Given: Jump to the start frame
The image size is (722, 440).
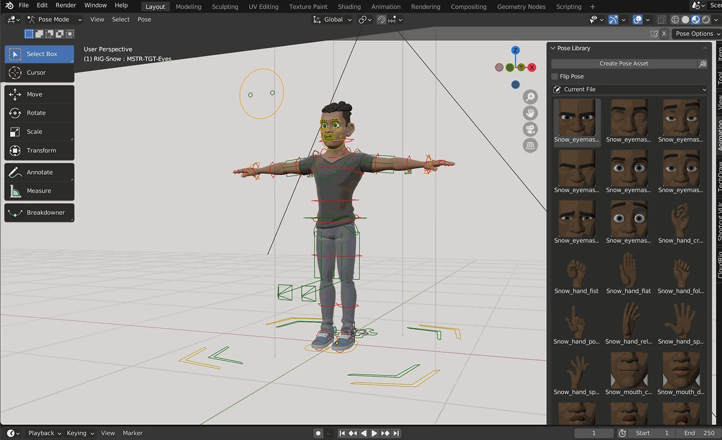Looking at the screenshot, I should [x=342, y=433].
